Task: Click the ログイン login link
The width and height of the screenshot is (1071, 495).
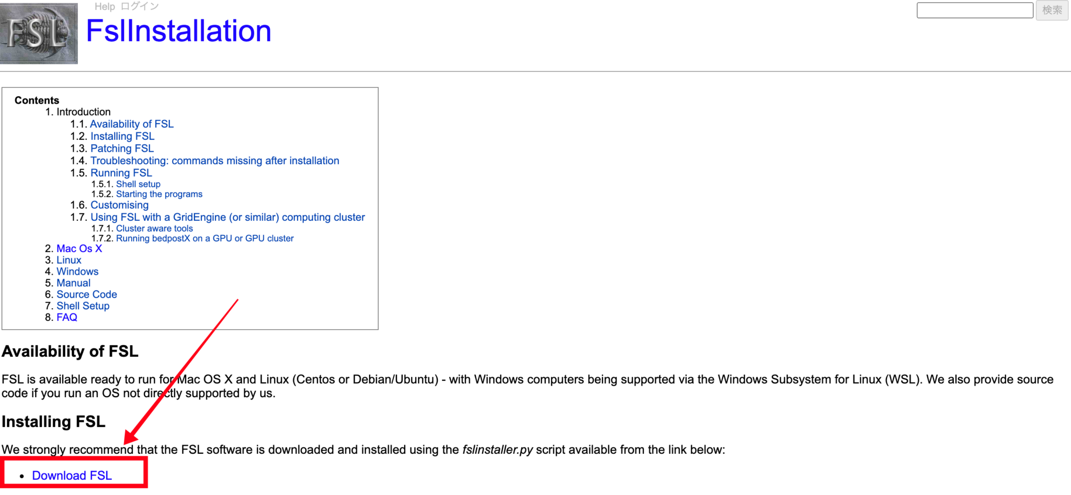Action: click(x=140, y=7)
